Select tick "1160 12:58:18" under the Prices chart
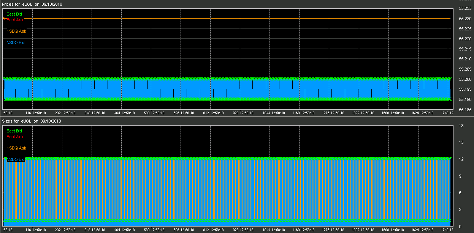This screenshot has height=233, width=474. (303, 113)
